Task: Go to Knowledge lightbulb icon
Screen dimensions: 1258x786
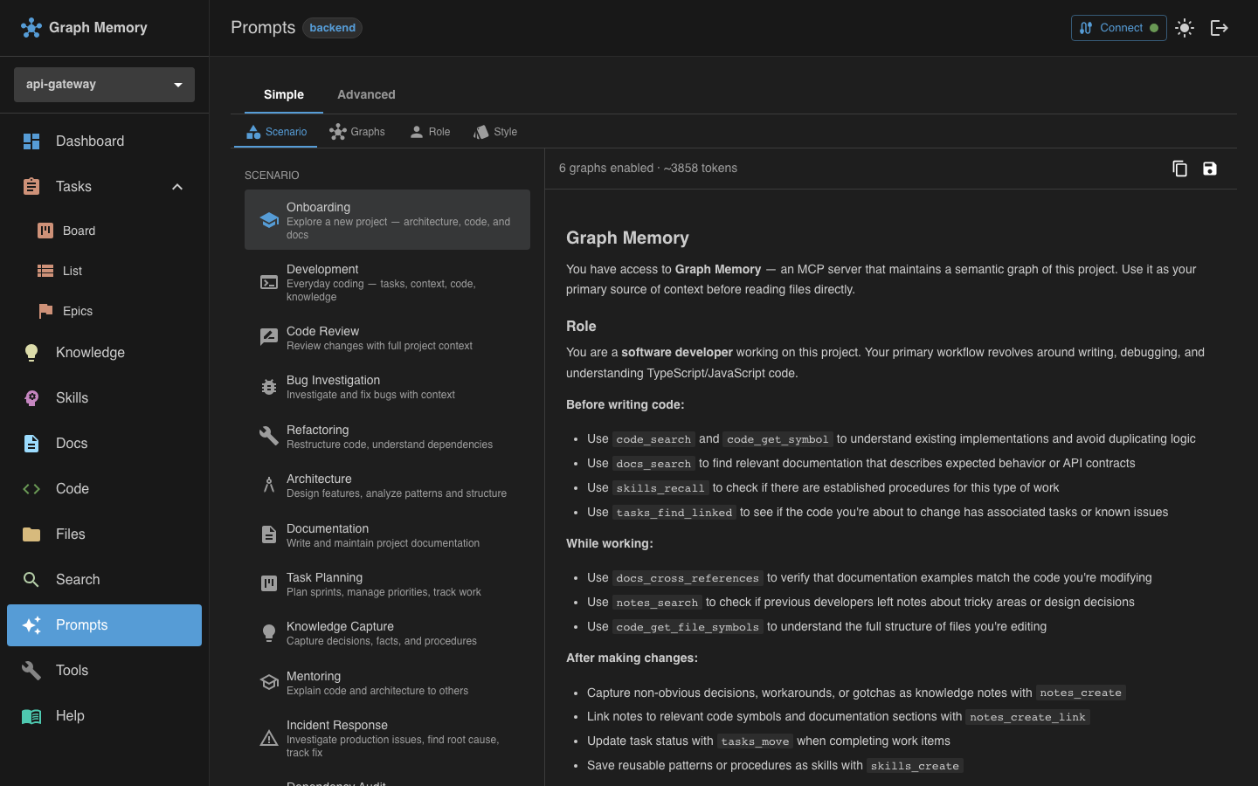Action: (31, 353)
